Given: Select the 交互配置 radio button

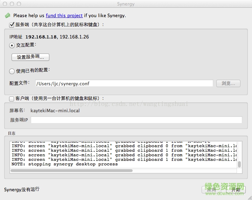Looking at the screenshot, I should click(x=12, y=45).
